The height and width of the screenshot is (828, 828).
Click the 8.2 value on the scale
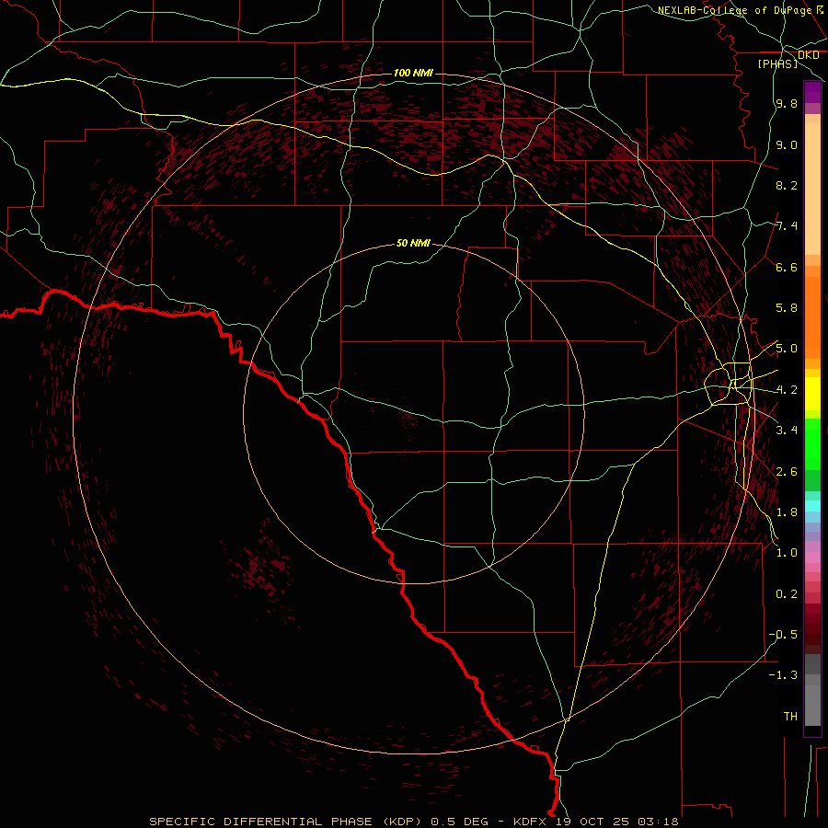[x=787, y=185]
